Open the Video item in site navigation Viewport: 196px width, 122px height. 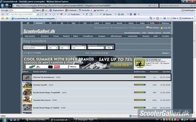tap(75, 36)
